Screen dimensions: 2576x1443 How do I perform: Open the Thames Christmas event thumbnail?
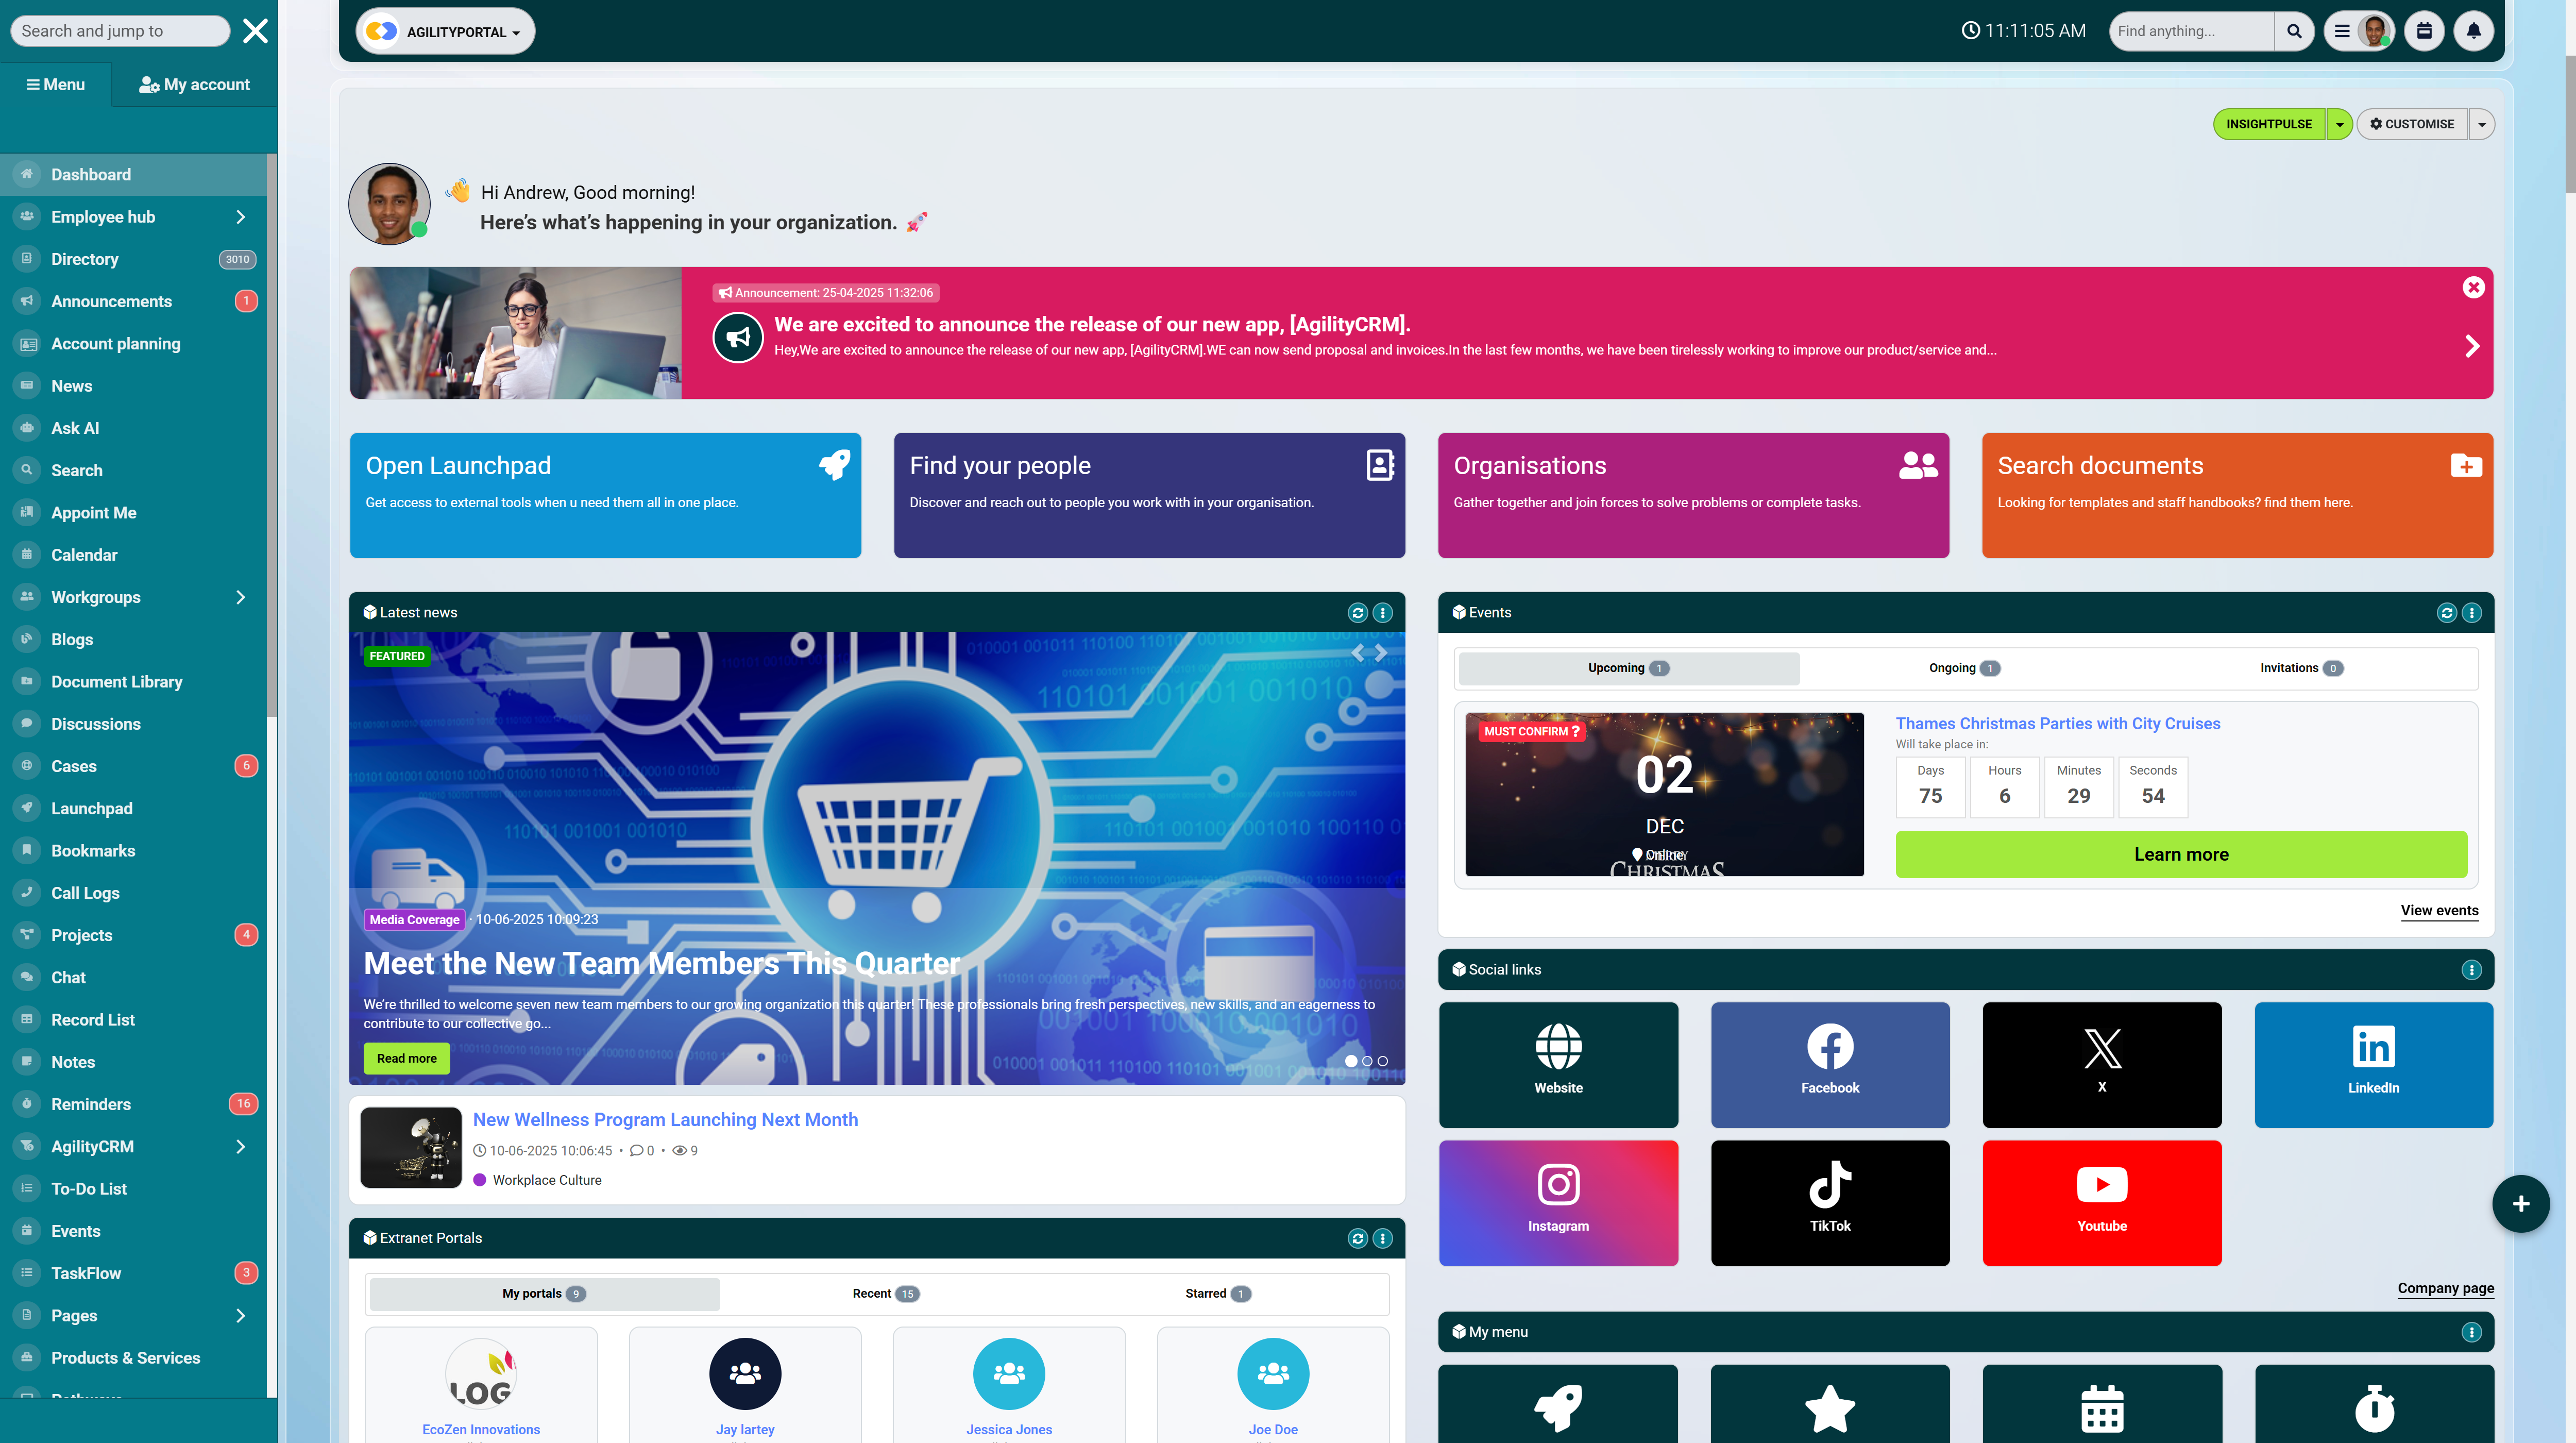tap(1664, 794)
